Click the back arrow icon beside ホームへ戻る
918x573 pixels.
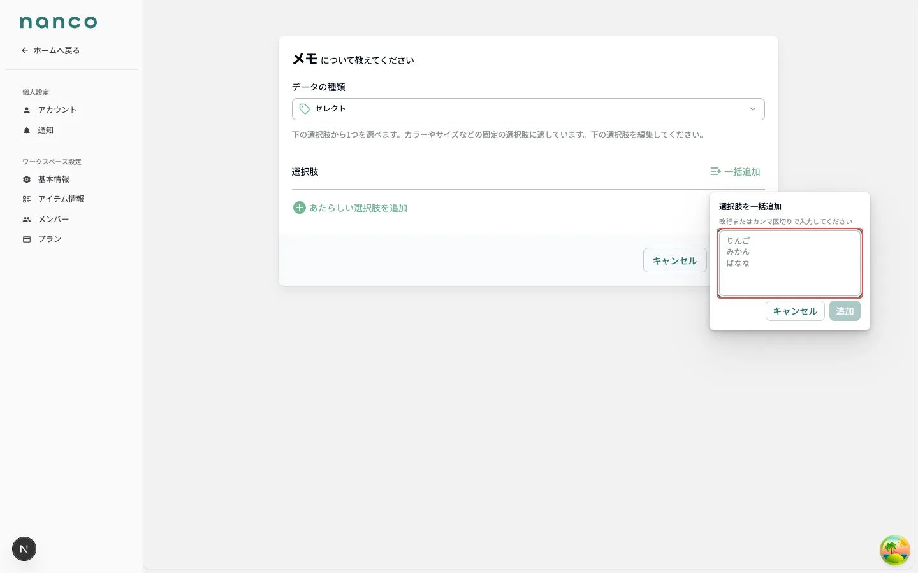[25, 50]
